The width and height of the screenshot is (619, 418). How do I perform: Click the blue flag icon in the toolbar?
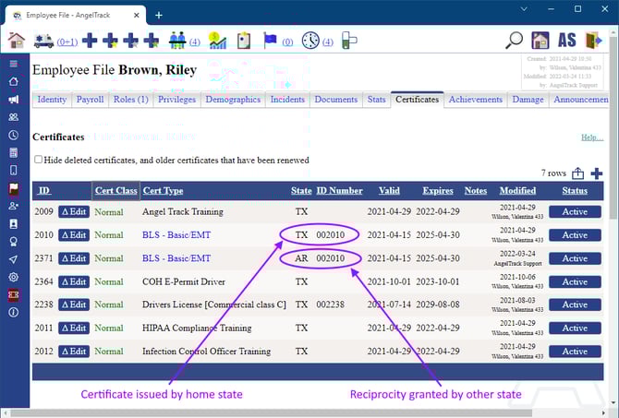point(270,41)
